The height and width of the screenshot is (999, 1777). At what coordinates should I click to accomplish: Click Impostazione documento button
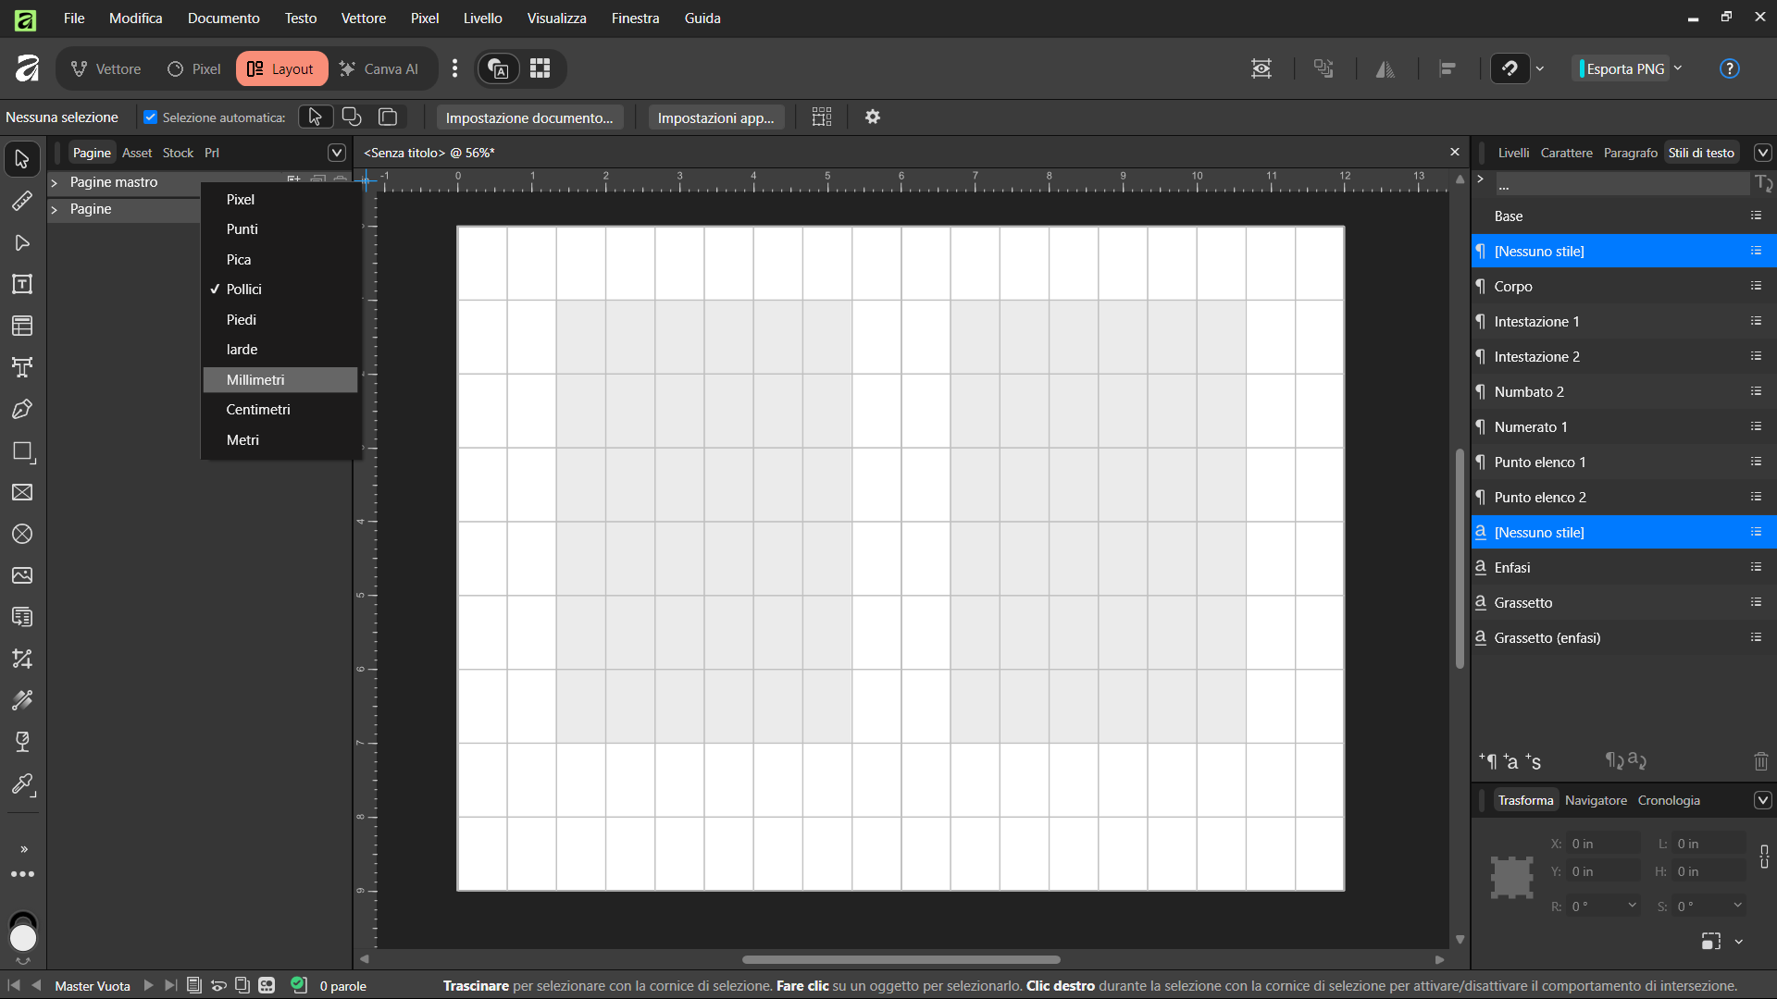[529, 117]
